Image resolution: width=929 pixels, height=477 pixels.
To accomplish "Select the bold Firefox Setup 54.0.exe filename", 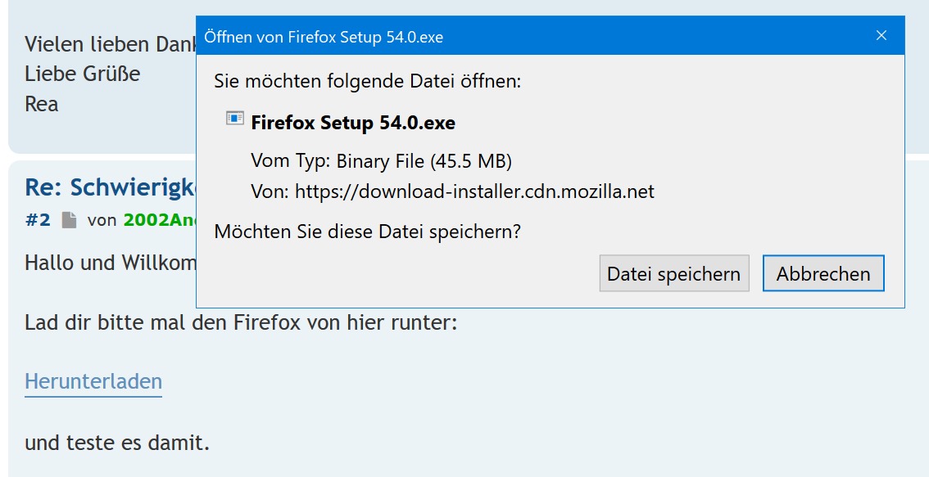I will click(353, 124).
